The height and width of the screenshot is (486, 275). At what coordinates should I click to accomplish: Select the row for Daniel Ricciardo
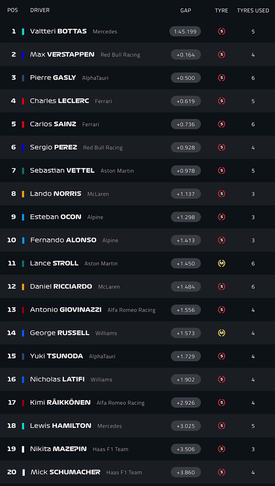pos(137,286)
